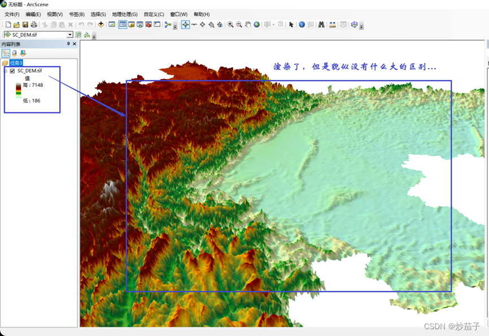Select the SC_DEM.tif layer name
This screenshot has height=336, width=489.
(x=29, y=70)
